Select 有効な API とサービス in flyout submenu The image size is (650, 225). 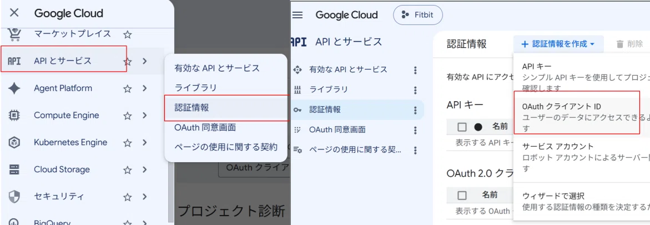[226, 68]
